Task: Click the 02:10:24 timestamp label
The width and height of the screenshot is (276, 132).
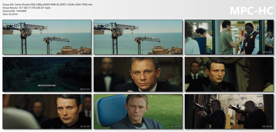Action: coord(267,126)
